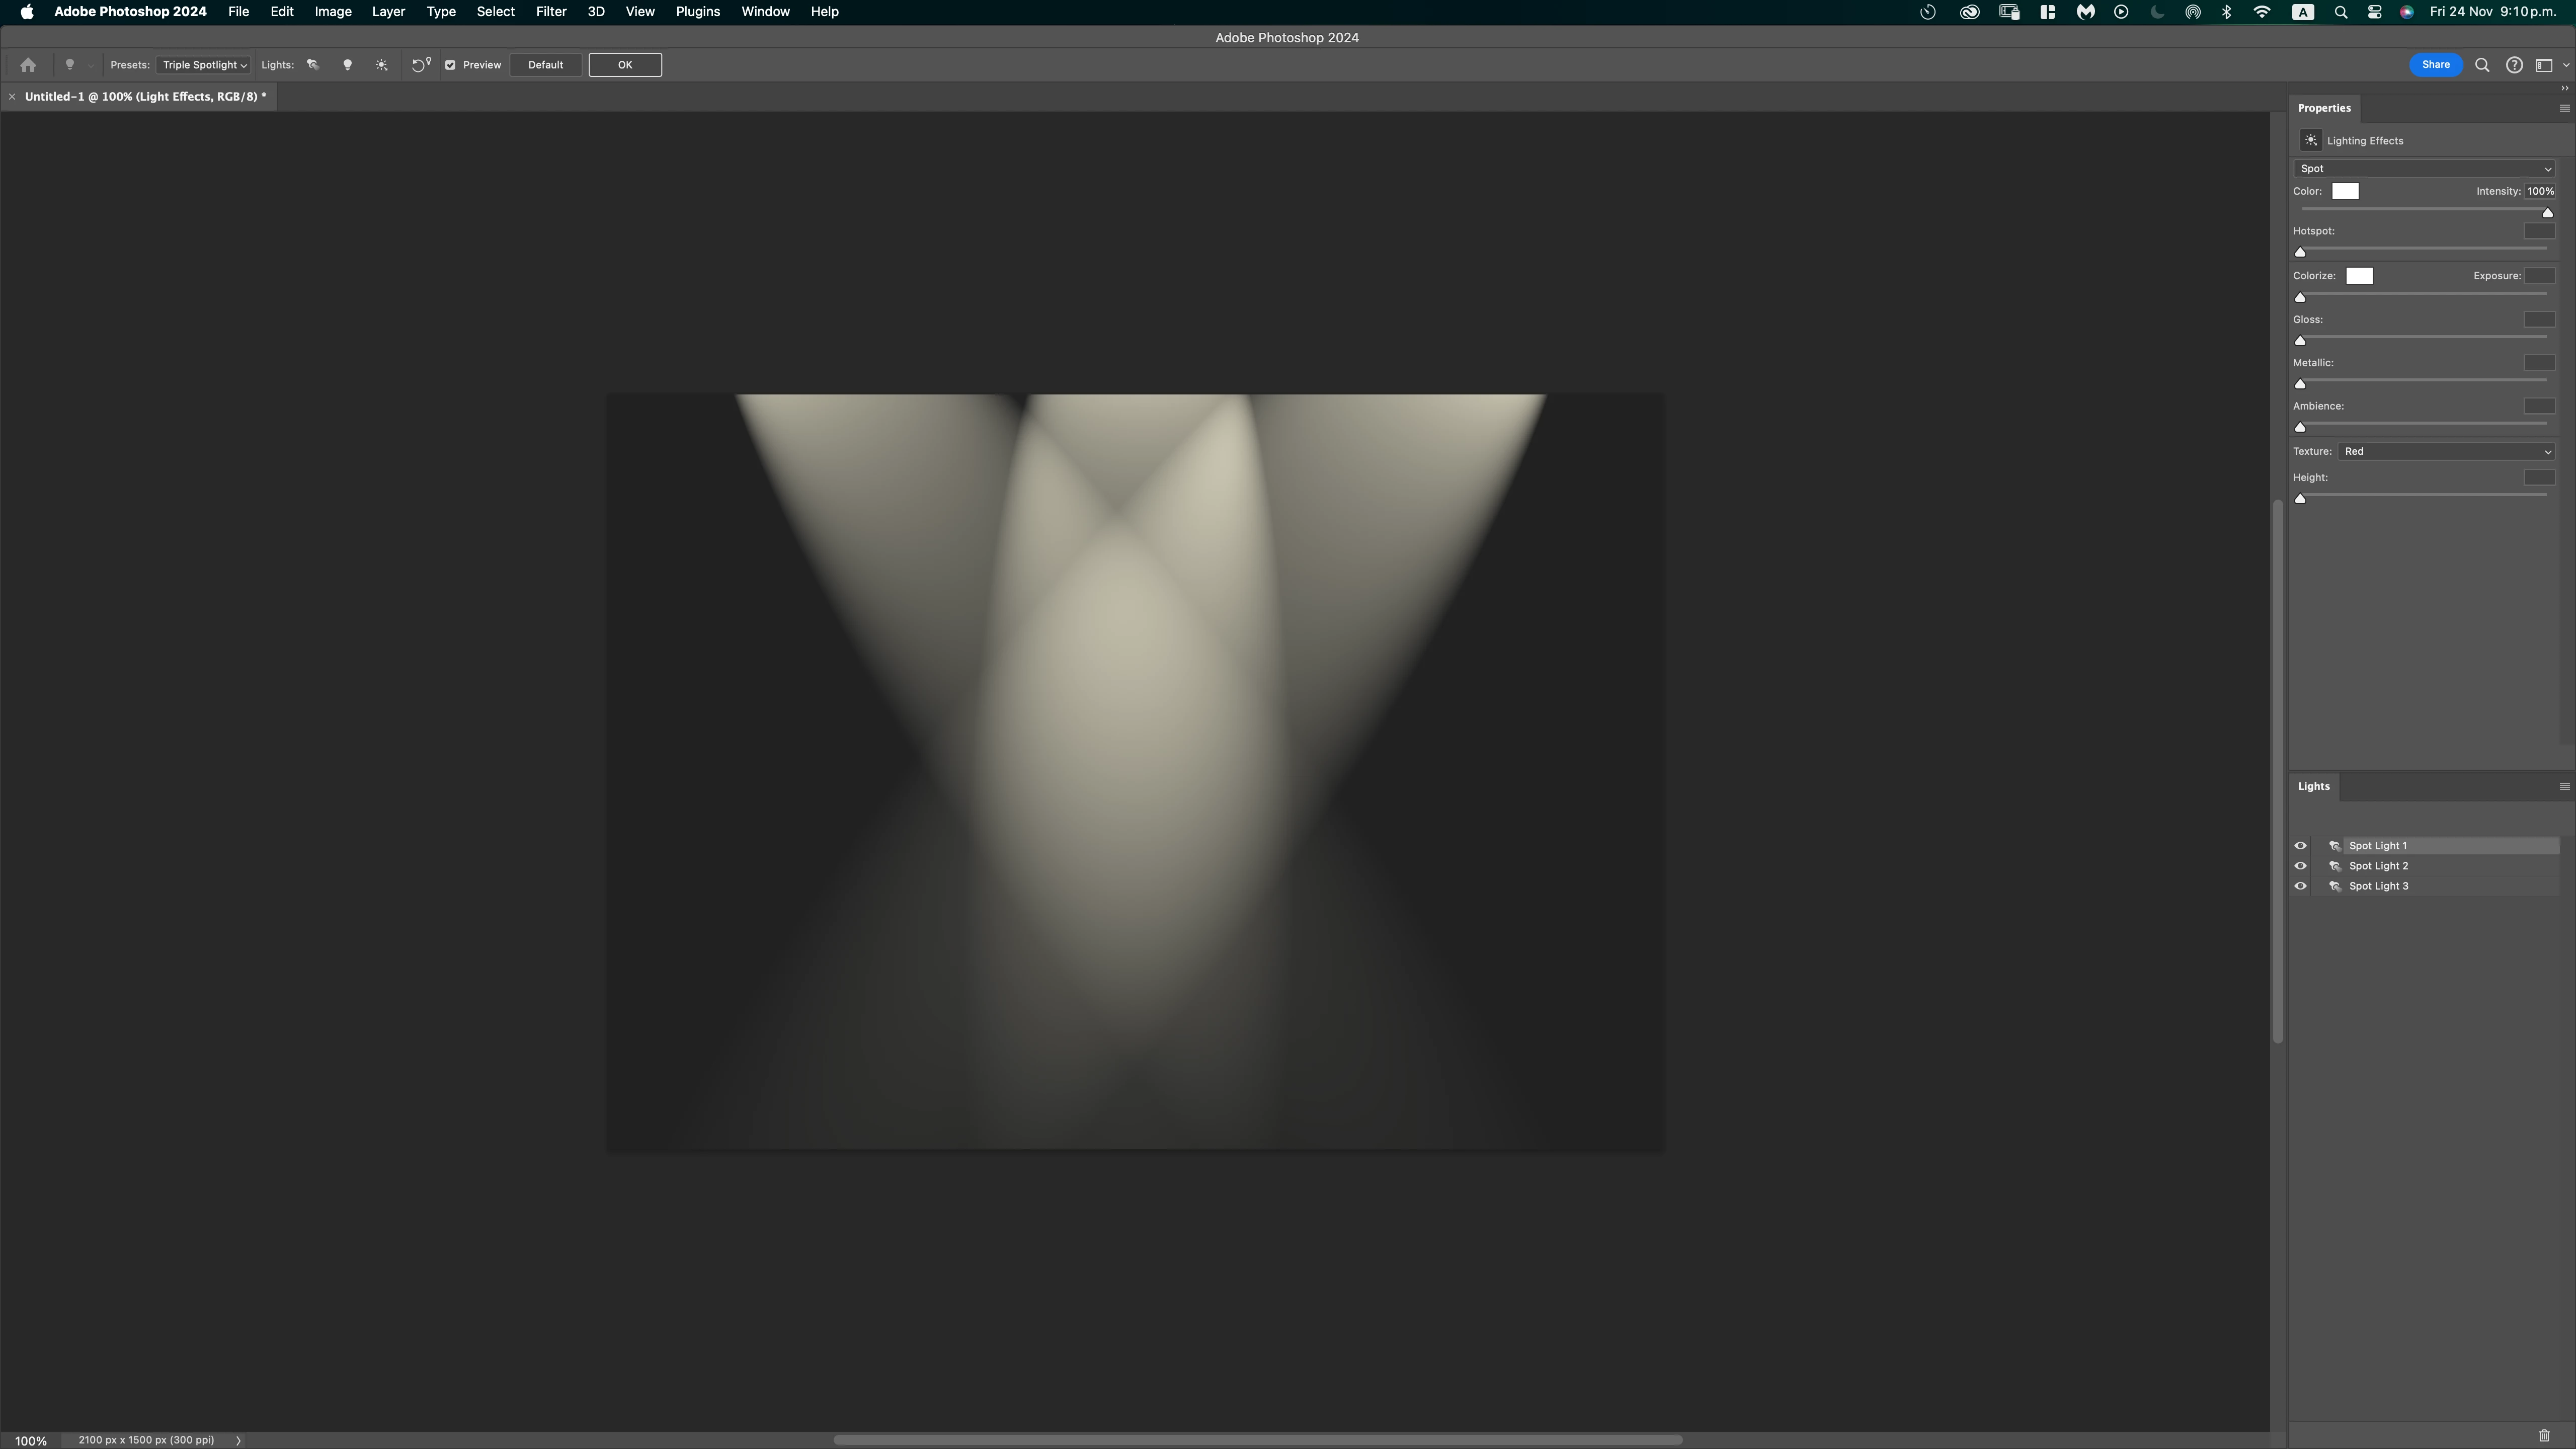
Task: Add a new spot light
Action: [313, 65]
